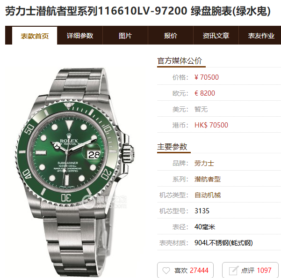
Task: Go to the 报价 tab
Action: point(171,36)
